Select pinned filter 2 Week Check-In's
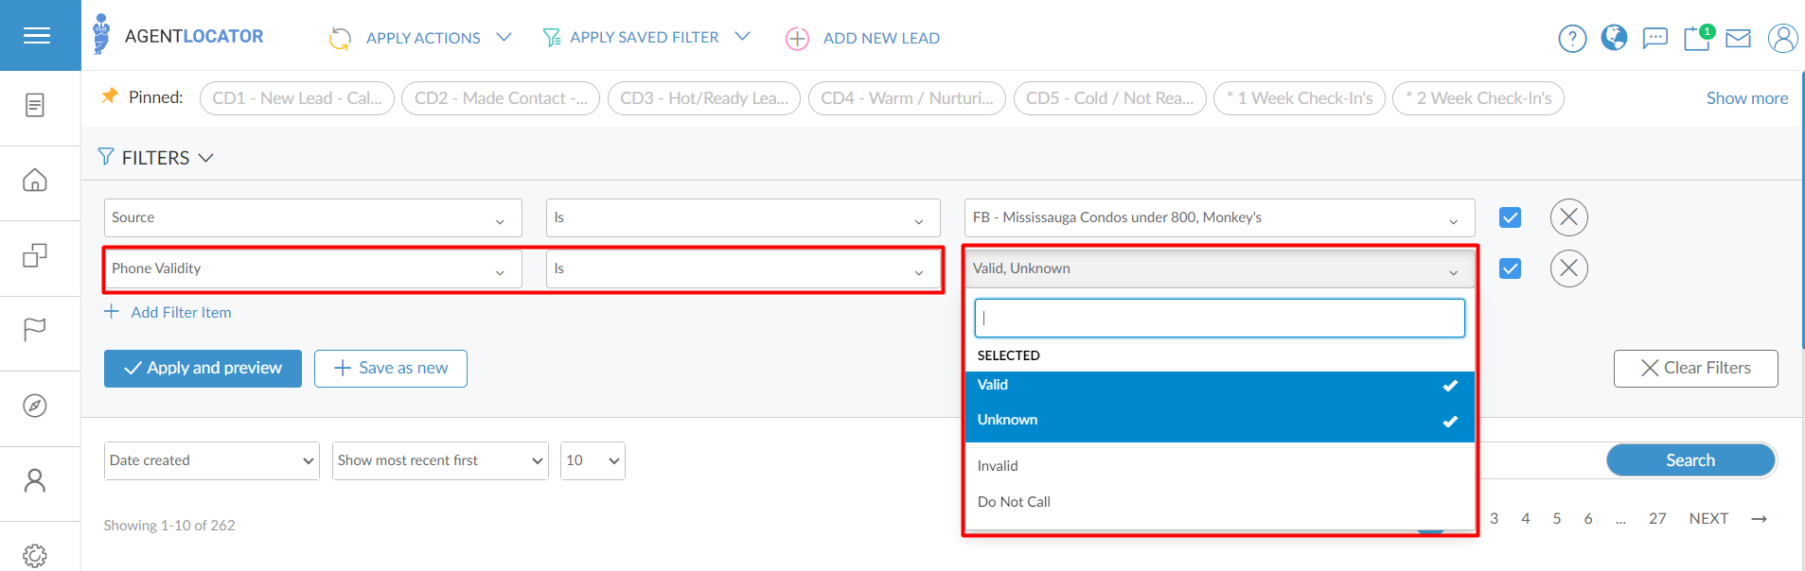 tap(1478, 98)
